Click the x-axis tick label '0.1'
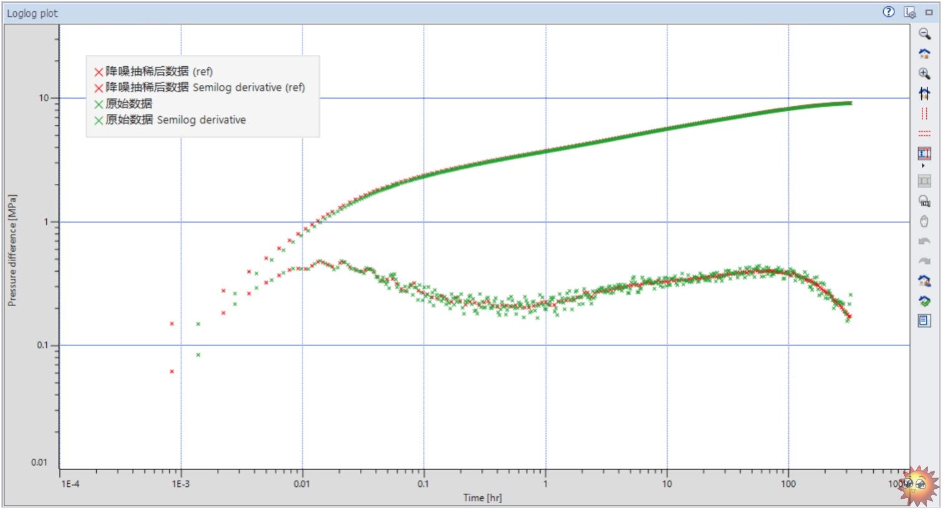Viewport: 943px width, 510px height. coord(423,484)
